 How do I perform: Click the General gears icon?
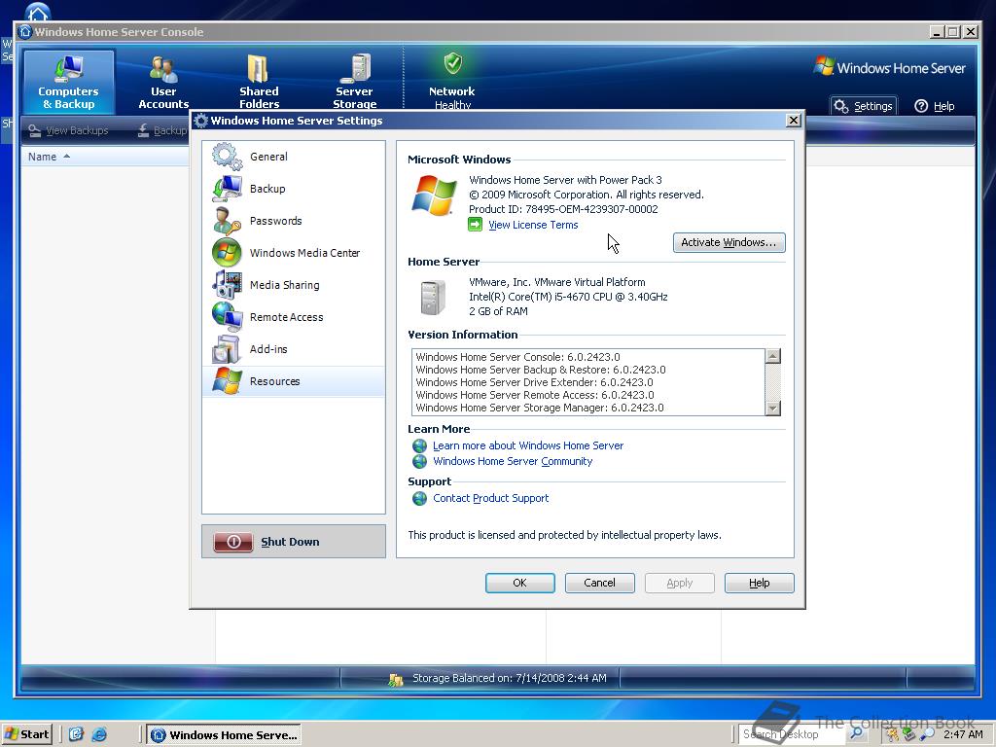[227, 157]
